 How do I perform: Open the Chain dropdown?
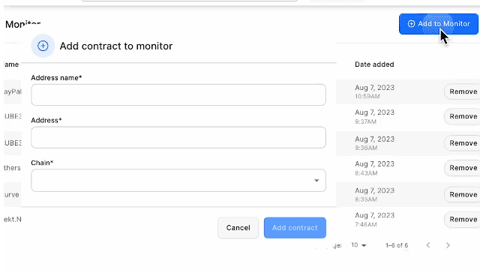click(178, 180)
